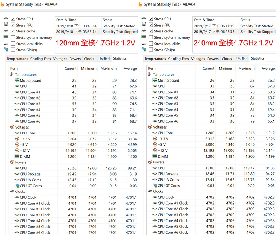Enable Stress GPU(s) in right window
276x235 pixels.
click(151, 50)
